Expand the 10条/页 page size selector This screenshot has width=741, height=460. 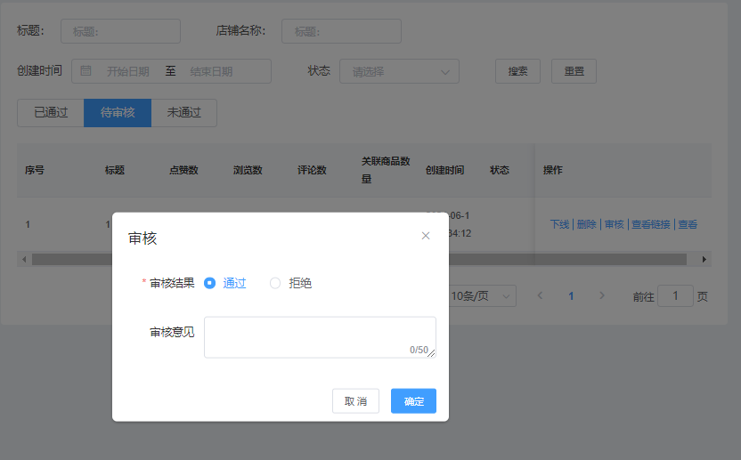(482, 295)
